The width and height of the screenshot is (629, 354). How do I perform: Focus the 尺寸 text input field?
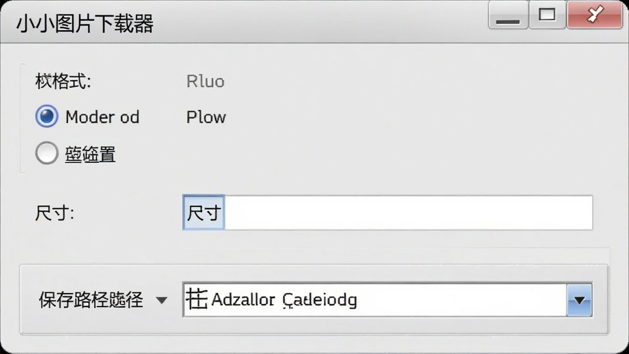coord(388,213)
